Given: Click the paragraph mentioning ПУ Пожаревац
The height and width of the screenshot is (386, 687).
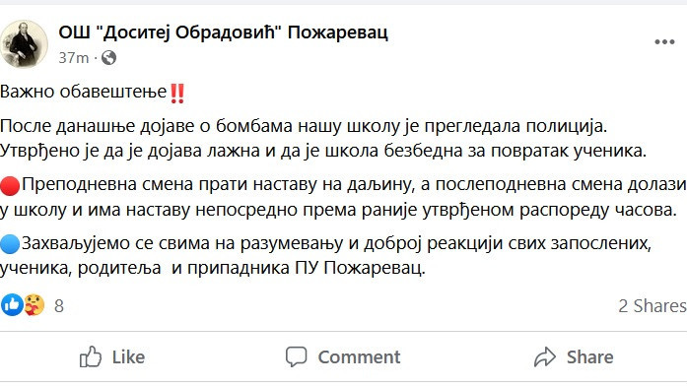Looking at the screenshot, I should click(x=325, y=256).
